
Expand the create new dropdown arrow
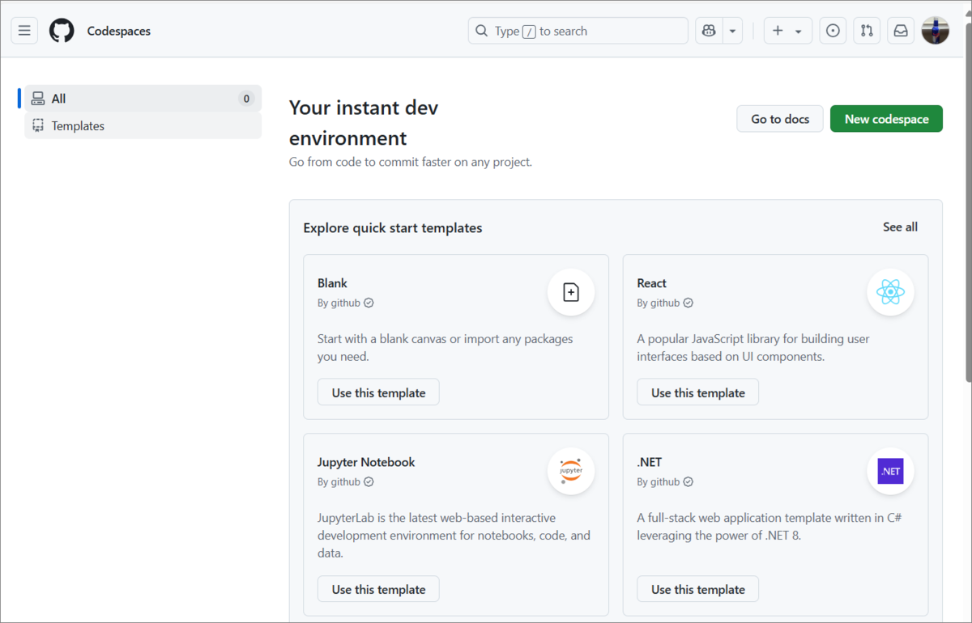click(798, 30)
